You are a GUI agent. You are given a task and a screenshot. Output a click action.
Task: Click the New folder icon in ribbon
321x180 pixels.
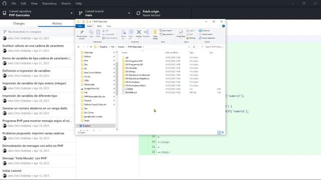(x=155, y=32)
